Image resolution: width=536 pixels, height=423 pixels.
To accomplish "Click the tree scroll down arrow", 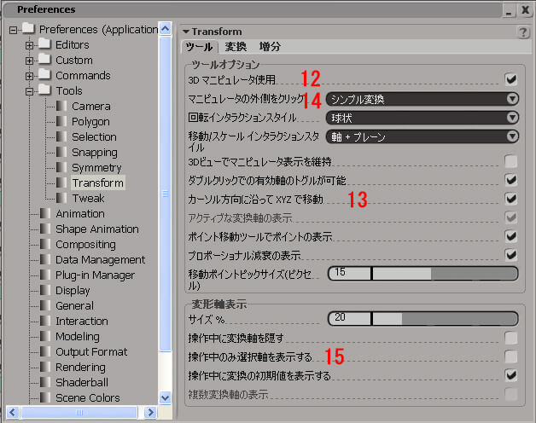I will click(166, 398).
